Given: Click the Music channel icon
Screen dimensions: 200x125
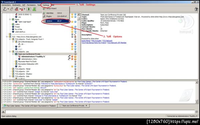Looking at the screenshot, I should (13, 19).
